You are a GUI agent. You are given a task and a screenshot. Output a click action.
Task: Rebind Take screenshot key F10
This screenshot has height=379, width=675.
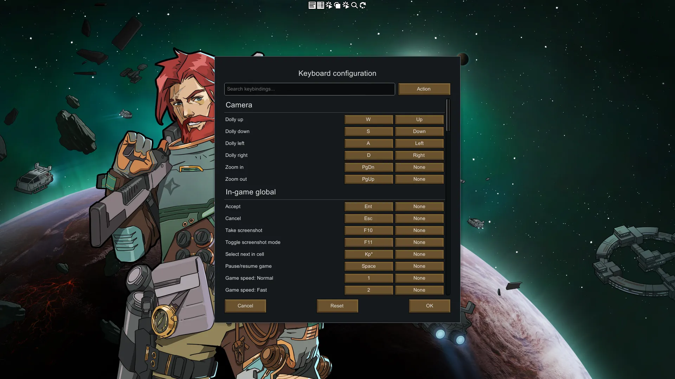[368, 231]
